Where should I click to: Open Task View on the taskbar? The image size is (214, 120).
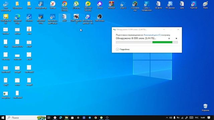[x=49, y=118]
